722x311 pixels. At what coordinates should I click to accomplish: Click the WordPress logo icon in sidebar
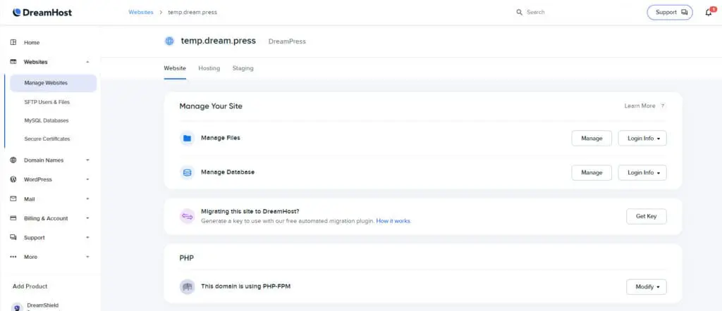tap(13, 179)
